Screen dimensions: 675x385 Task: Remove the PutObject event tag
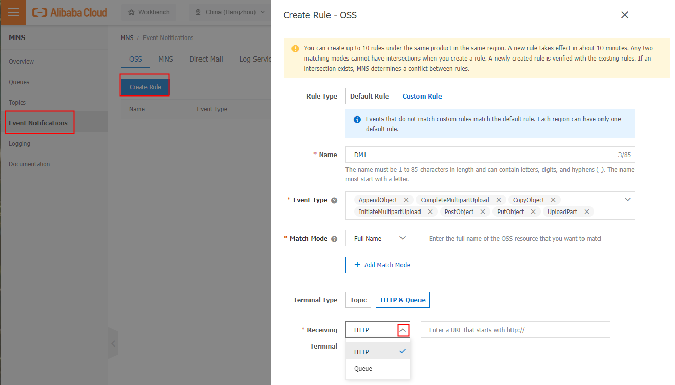[533, 211]
